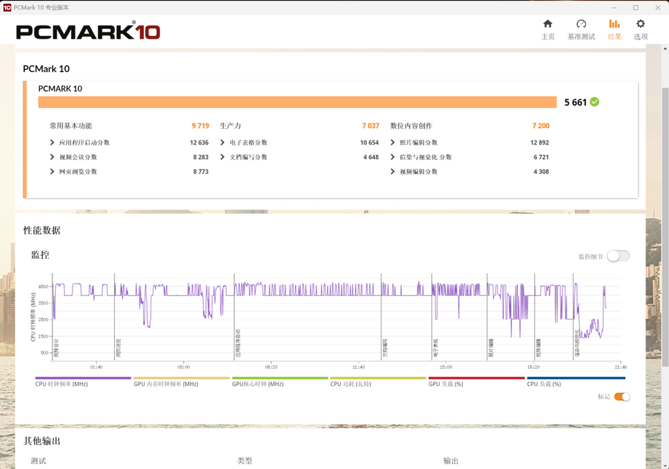The image size is (669, 469).
Task: Maximize the PCMark 10 window
Action: tap(635, 8)
